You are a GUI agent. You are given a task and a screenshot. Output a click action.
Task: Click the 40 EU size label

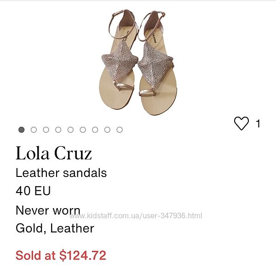pos(33,191)
